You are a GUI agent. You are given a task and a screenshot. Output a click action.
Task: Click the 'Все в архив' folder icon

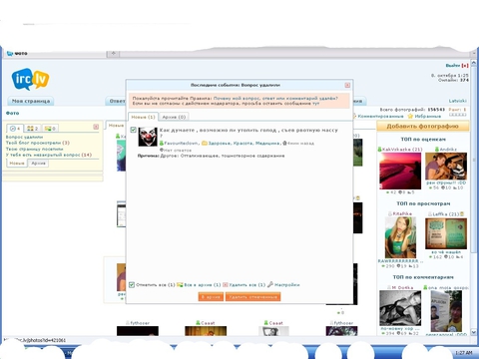pyautogui.click(x=180, y=285)
